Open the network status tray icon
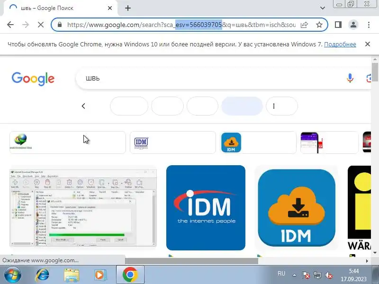 317,275
